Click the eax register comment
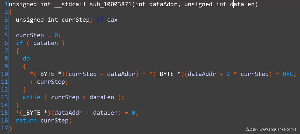This screenshot has height=134, width=300. tap(112, 20)
